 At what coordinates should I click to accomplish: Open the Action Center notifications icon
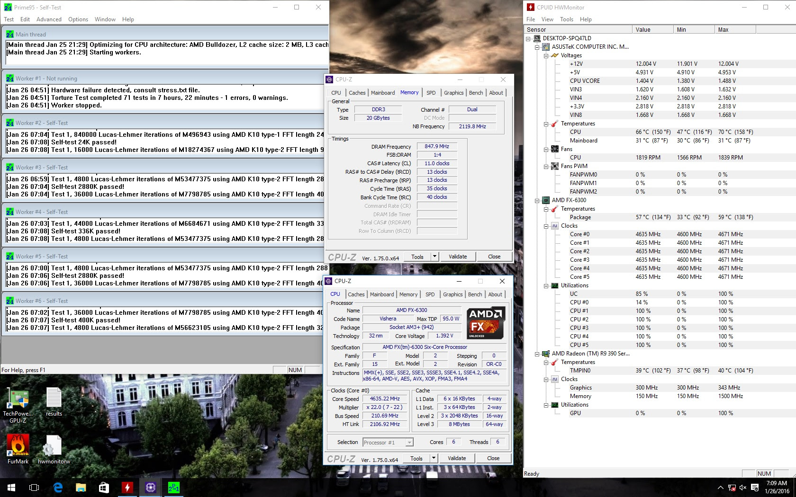[755, 488]
